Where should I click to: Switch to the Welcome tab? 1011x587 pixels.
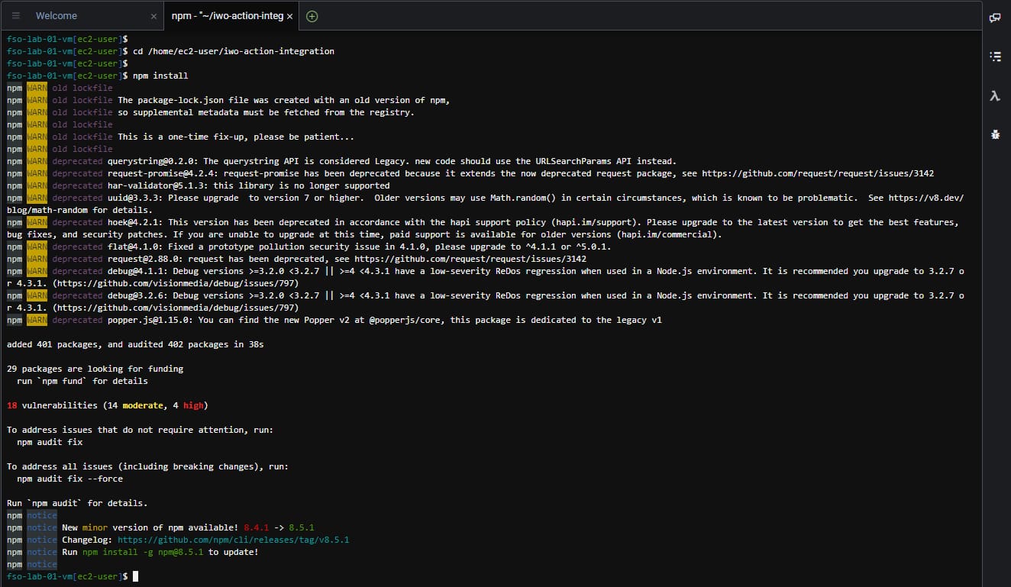57,16
